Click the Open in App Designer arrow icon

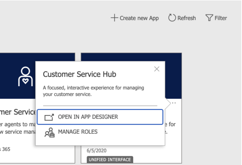(49, 117)
